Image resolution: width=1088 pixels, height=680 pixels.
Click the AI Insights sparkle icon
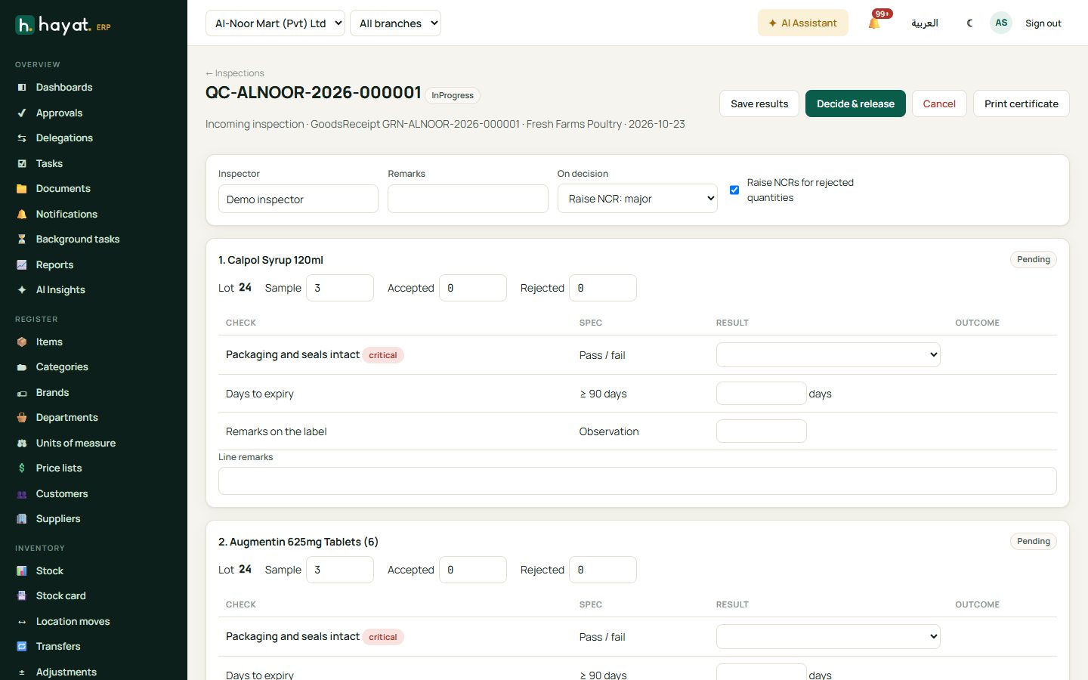click(22, 290)
